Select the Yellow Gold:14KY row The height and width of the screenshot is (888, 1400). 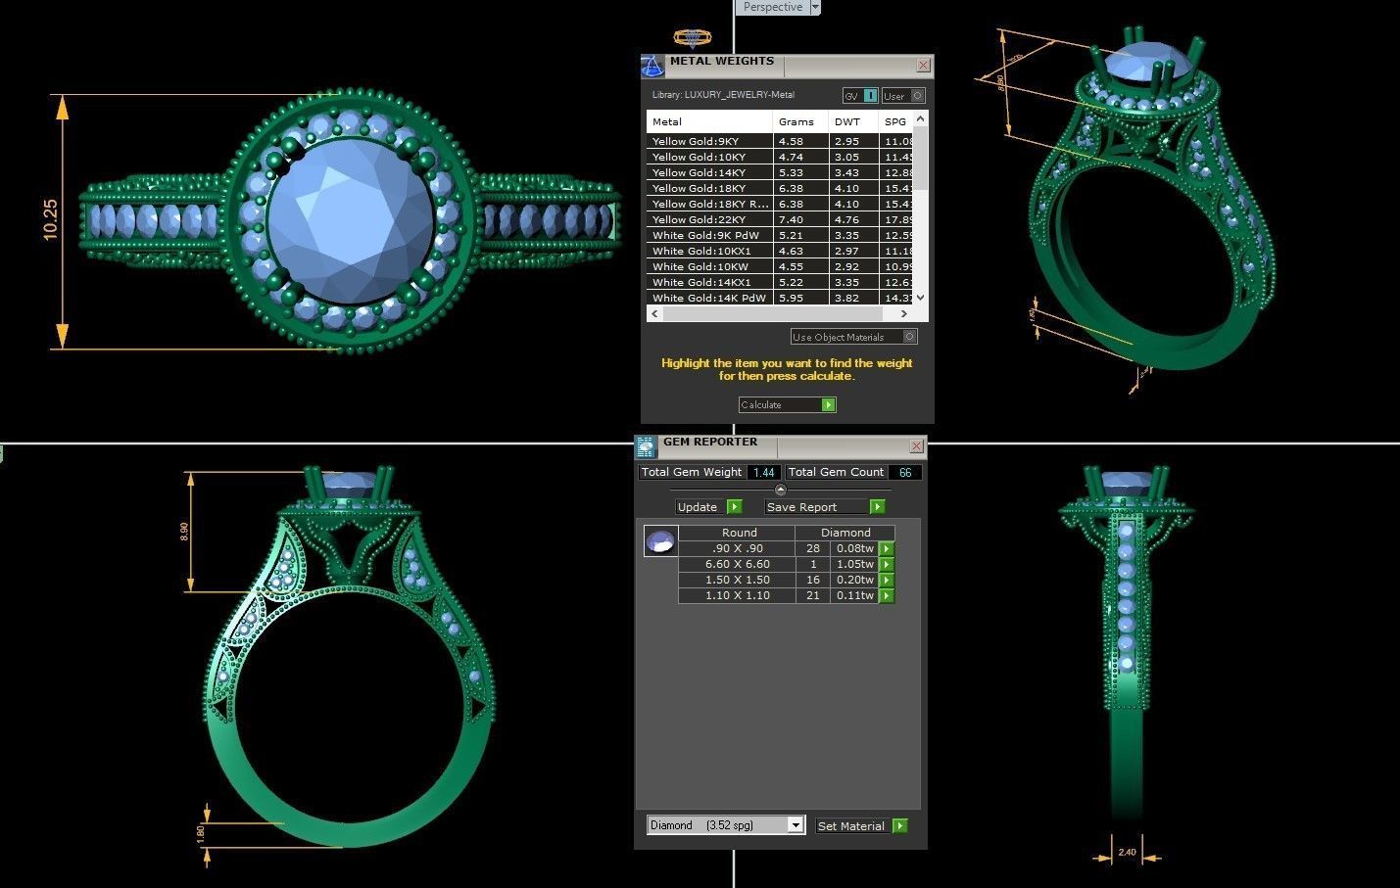click(780, 172)
